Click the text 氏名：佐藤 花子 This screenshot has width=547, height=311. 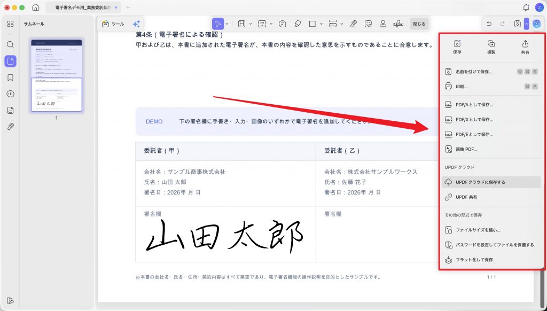tap(346, 182)
